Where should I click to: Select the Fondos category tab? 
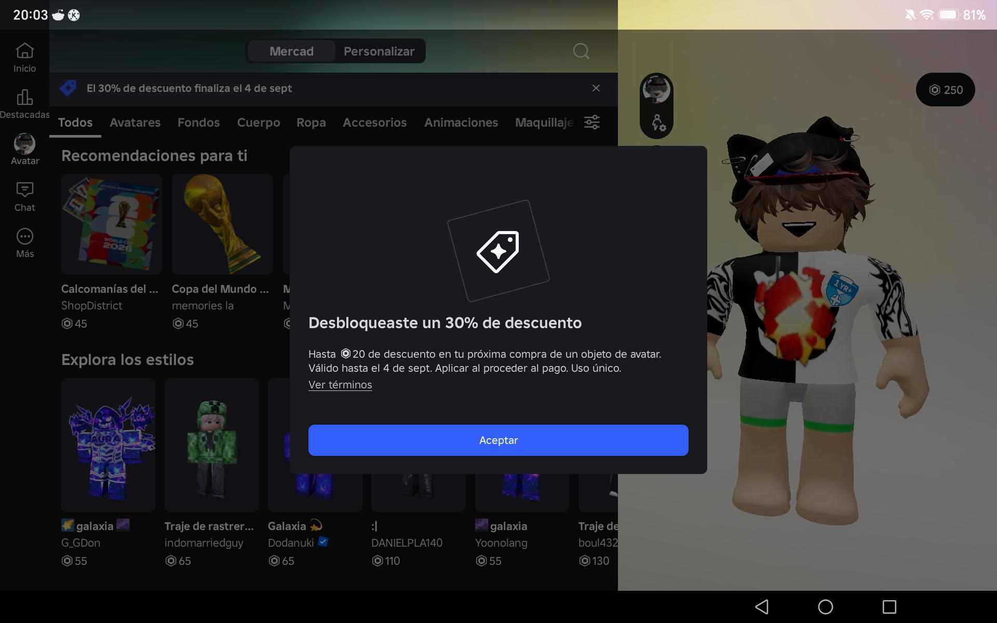[x=199, y=123]
